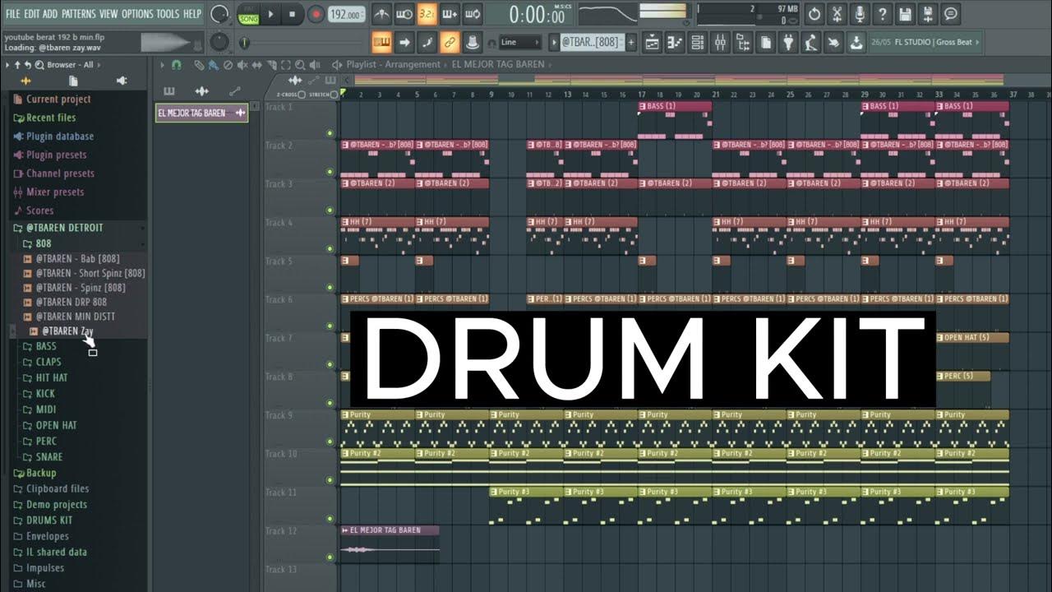1052x592 pixels.
Task: Select the playlist Draw pencil tool
Action: [x=198, y=65]
